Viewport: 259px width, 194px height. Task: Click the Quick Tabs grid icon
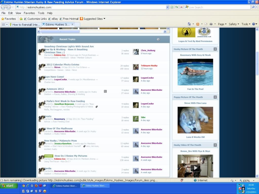(x=3, y=25)
